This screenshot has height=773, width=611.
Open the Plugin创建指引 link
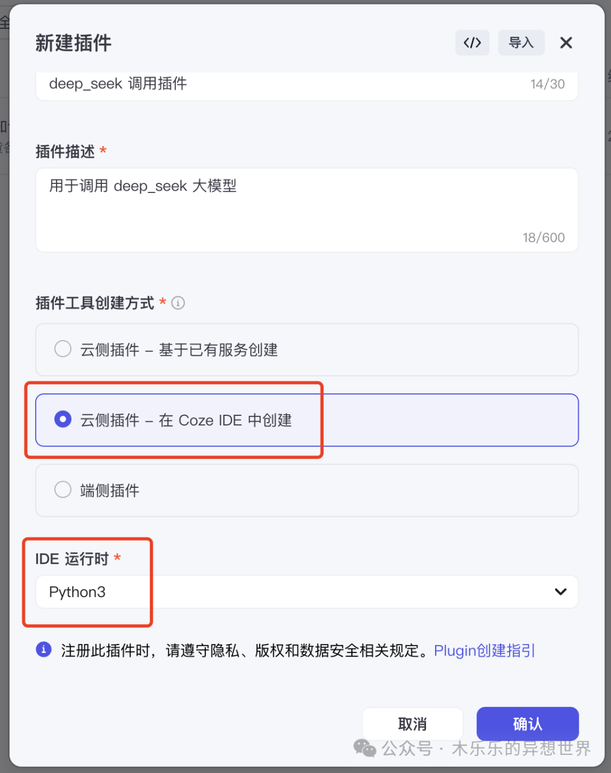(484, 651)
